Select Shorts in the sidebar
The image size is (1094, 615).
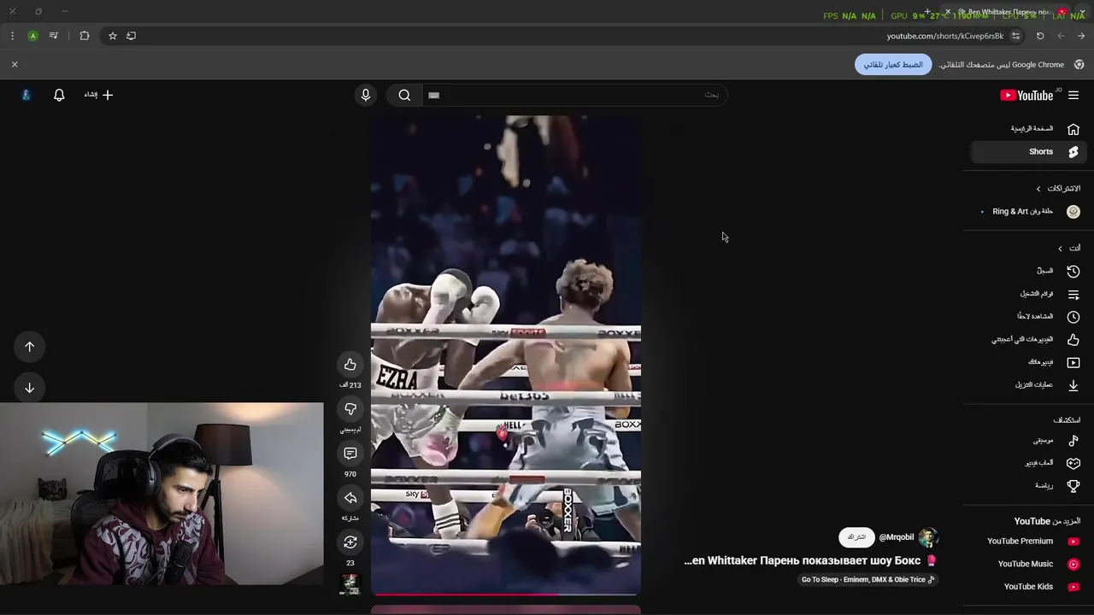1029,152
